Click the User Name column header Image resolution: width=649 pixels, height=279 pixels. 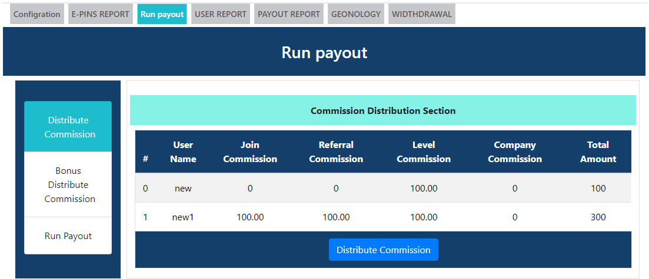pyautogui.click(x=183, y=152)
